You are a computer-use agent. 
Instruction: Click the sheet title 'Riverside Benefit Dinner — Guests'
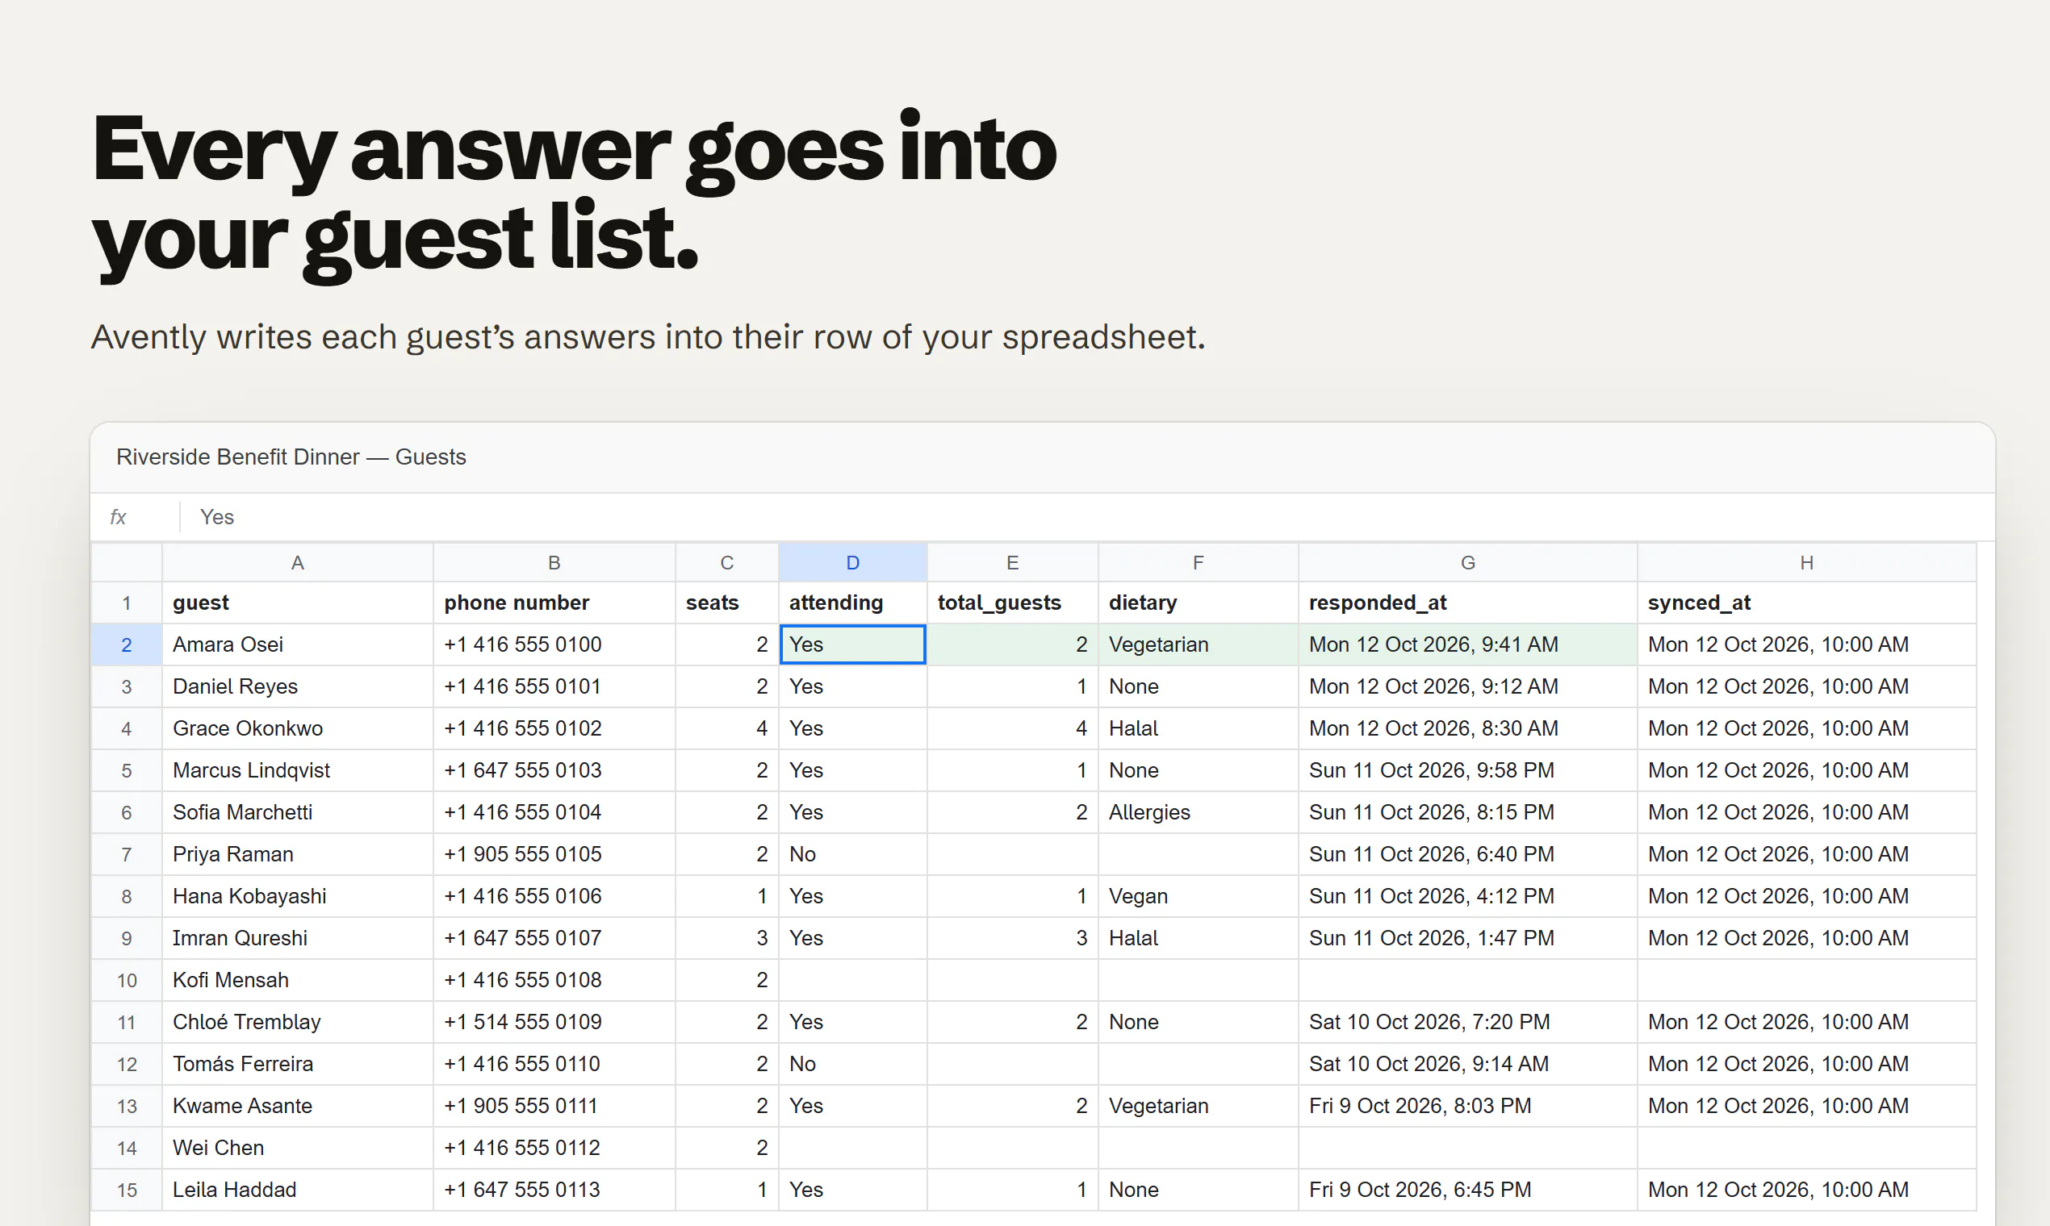pos(291,457)
